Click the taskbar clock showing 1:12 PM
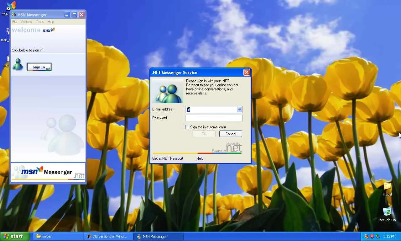Screen dimensions: 401x241 coord(389,236)
